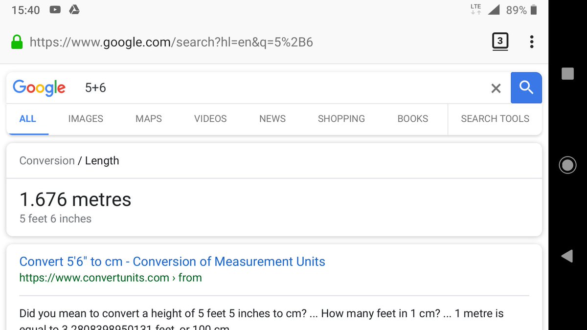Open the Chrome three-dot menu
Viewport: 587px width, 330px height.
point(532,42)
